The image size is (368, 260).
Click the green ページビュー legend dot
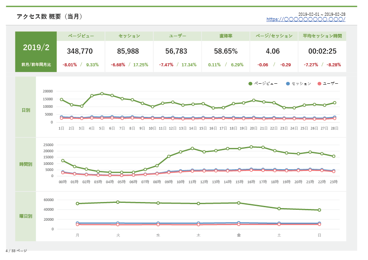[x=250, y=84]
